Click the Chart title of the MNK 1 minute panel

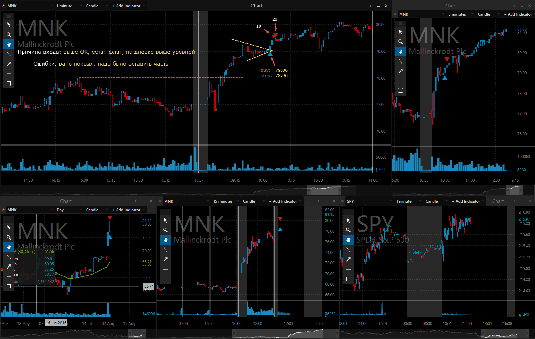[x=257, y=6]
